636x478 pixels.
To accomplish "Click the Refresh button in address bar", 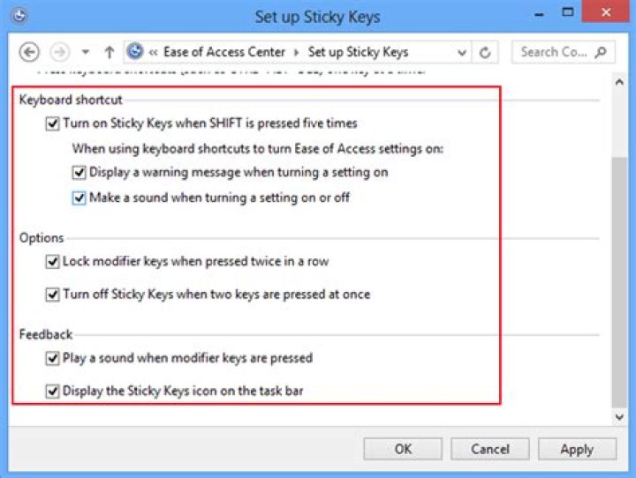I will (x=485, y=52).
